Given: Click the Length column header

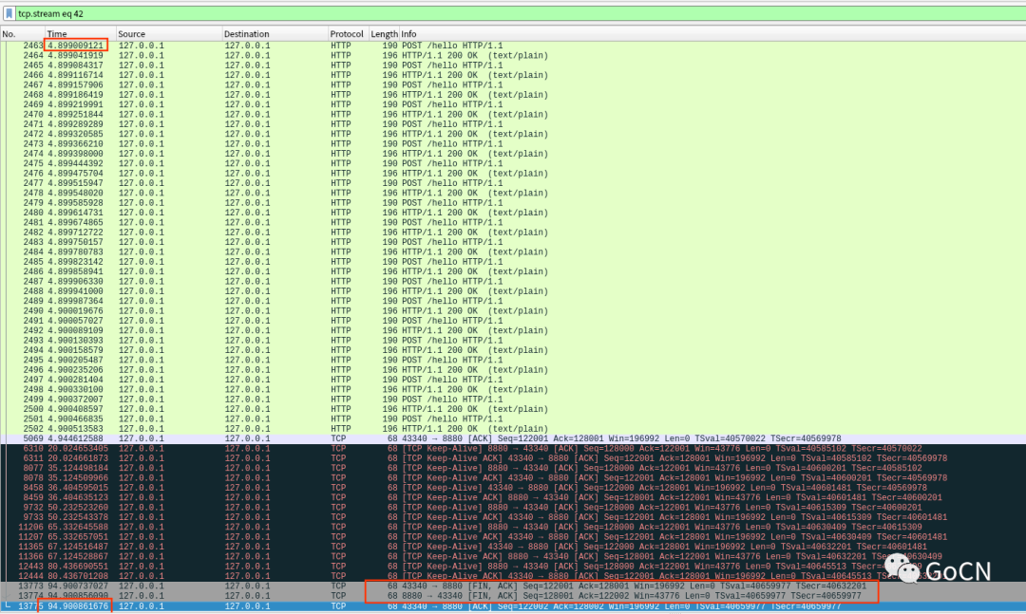Looking at the screenshot, I should click(384, 34).
